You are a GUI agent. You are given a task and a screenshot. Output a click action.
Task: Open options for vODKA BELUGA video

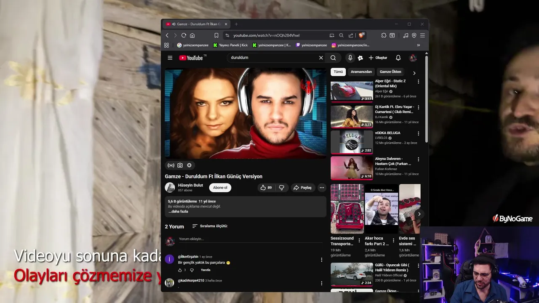point(418,133)
